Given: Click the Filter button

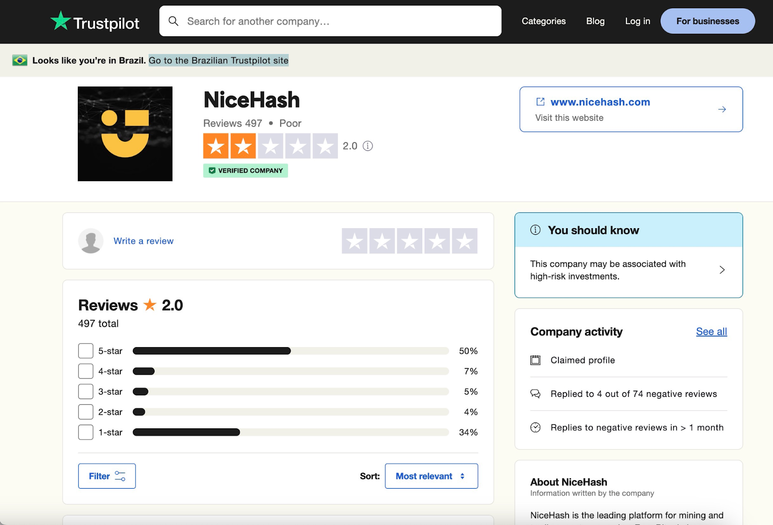Looking at the screenshot, I should tap(107, 476).
